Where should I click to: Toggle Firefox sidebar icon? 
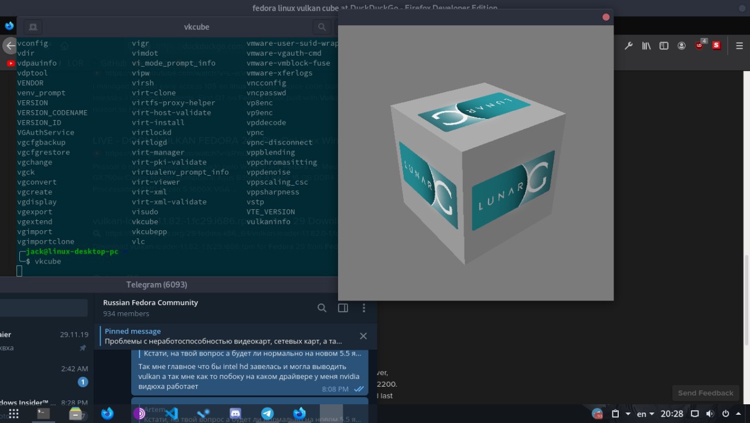(664, 46)
